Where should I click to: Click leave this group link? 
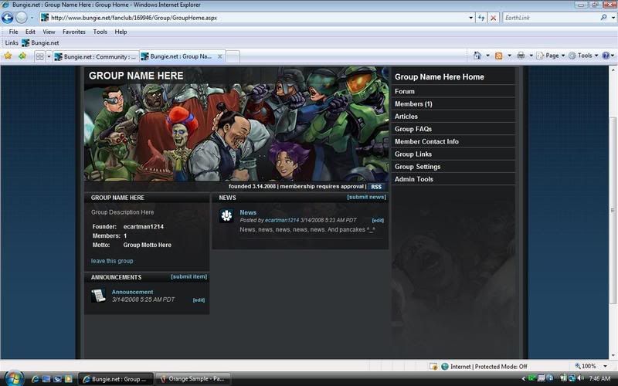112,261
